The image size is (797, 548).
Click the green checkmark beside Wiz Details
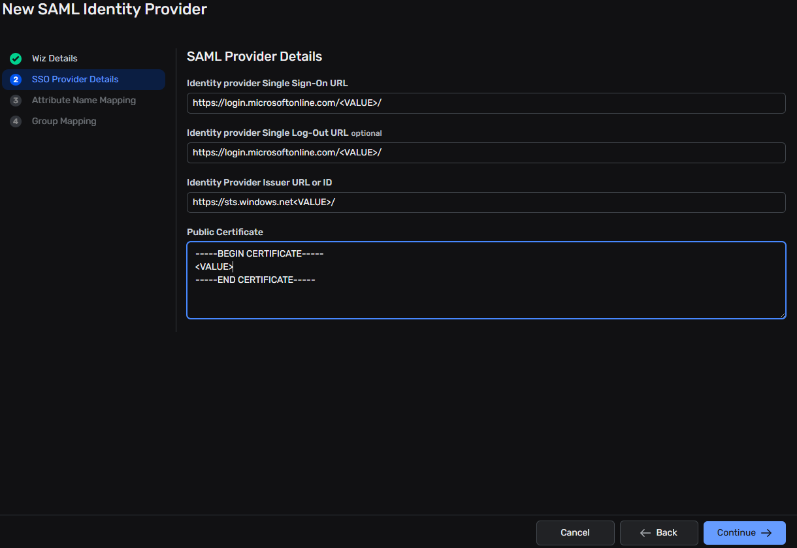16,59
